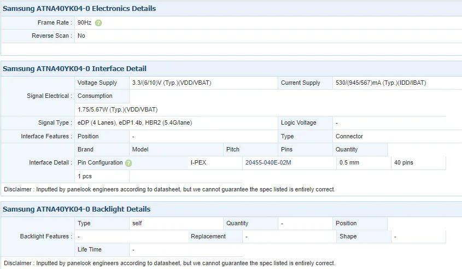Screen dimensions: 462x269
Task: Click the help icon next to 90Hz
Action: [98, 23]
